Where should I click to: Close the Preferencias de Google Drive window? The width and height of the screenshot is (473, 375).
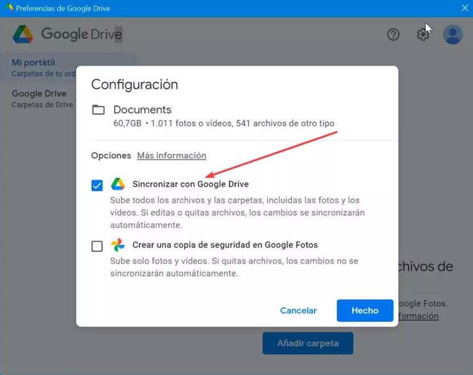pyautogui.click(x=464, y=8)
